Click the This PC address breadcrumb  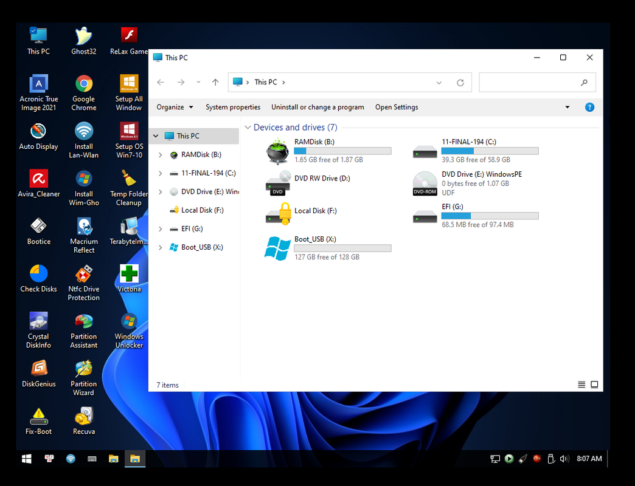point(266,82)
